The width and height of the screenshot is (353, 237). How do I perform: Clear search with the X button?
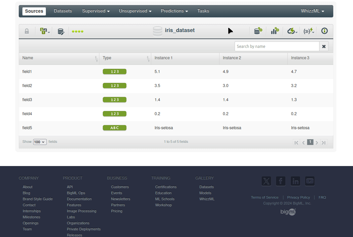(x=324, y=47)
